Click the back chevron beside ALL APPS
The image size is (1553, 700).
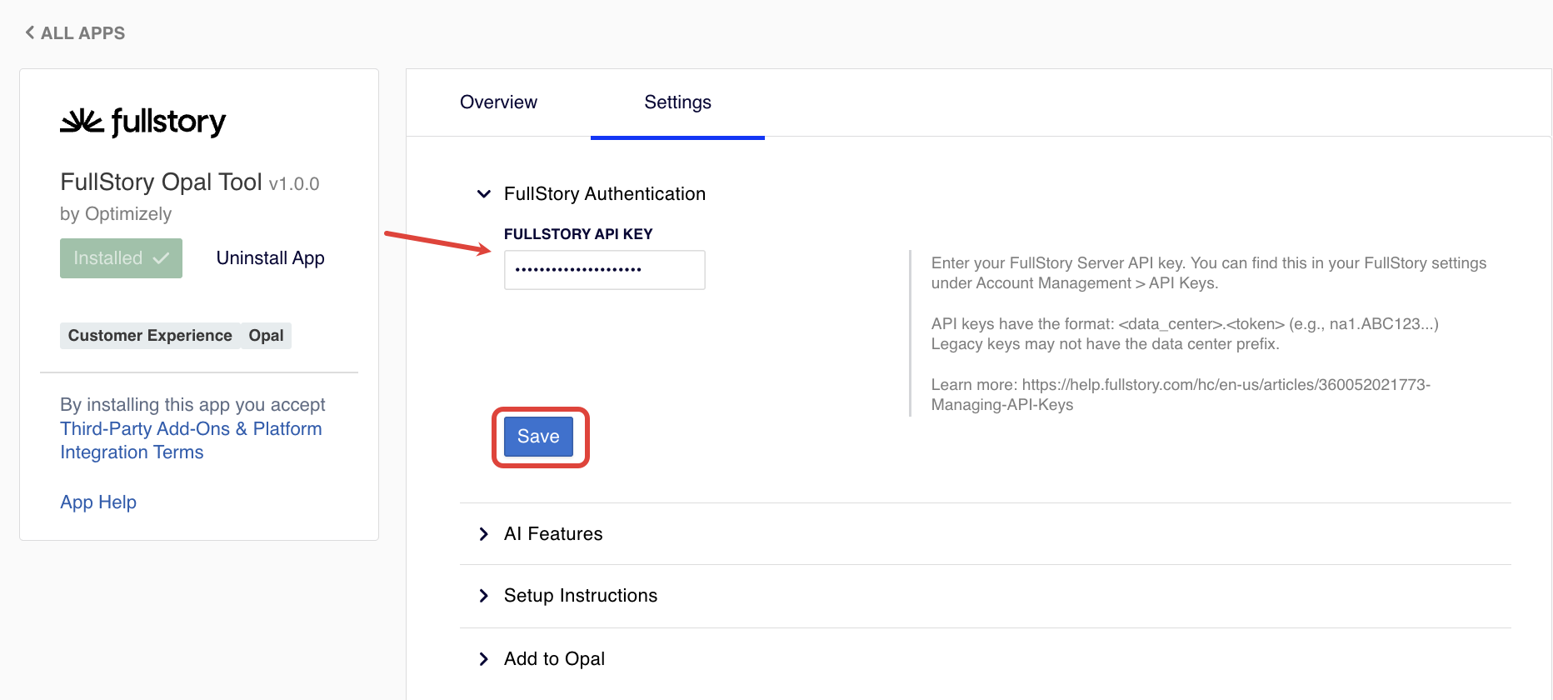(30, 32)
